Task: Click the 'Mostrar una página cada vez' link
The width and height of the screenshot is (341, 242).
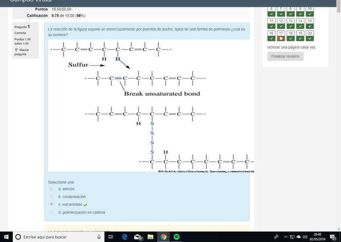Action: tap(291, 47)
